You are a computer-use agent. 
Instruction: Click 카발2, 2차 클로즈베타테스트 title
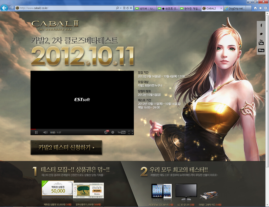tap(75, 41)
